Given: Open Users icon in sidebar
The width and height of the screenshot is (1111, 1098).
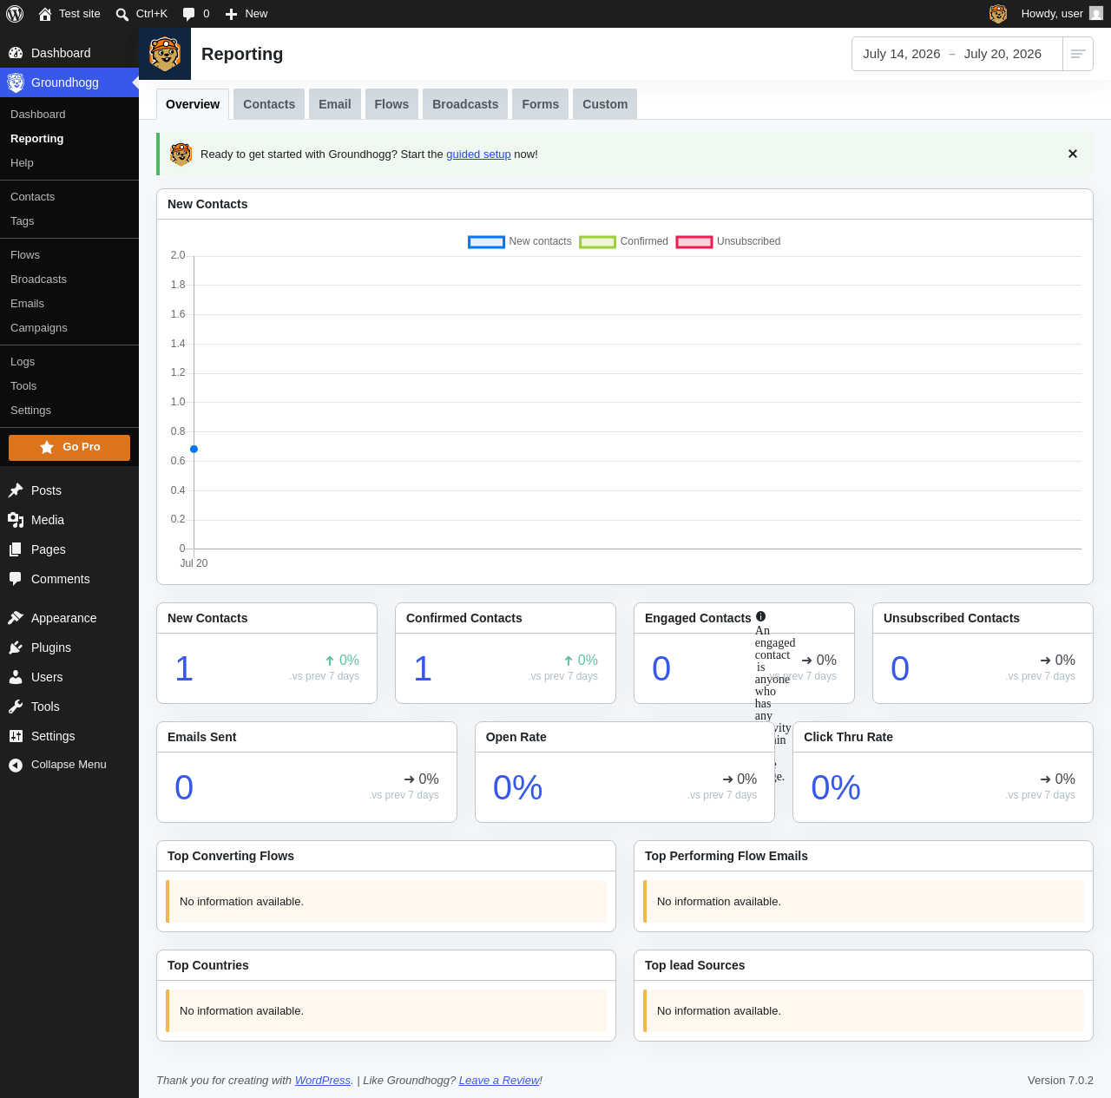Looking at the screenshot, I should (x=16, y=677).
